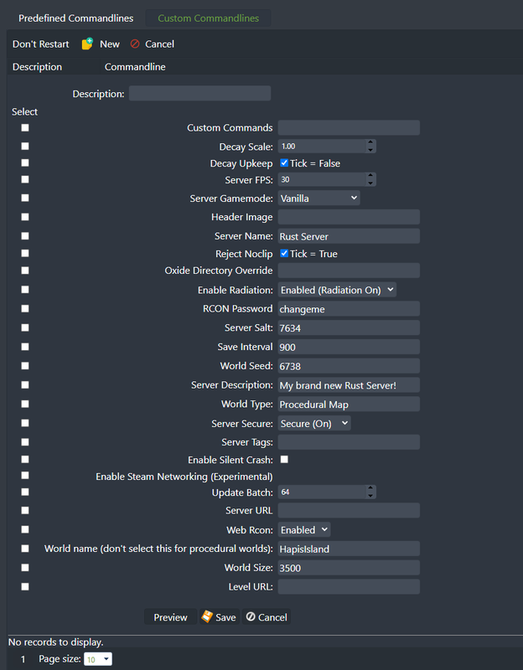Open the Enable Radiation dropdown

(337, 290)
